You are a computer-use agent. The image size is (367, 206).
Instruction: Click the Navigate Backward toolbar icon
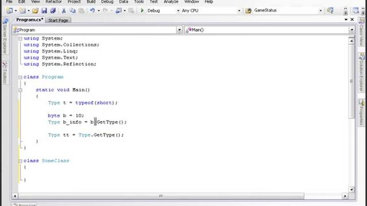click(x=119, y=10)
